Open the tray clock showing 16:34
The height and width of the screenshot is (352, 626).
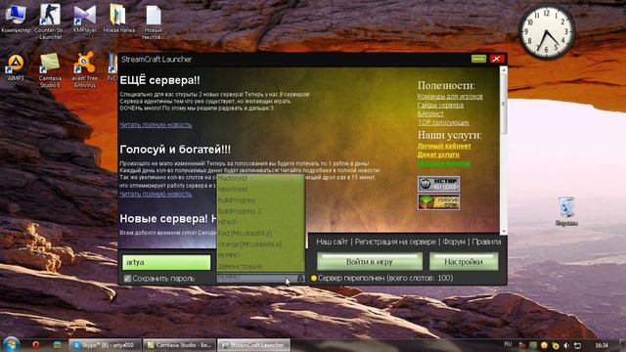(x=602, y=345)
